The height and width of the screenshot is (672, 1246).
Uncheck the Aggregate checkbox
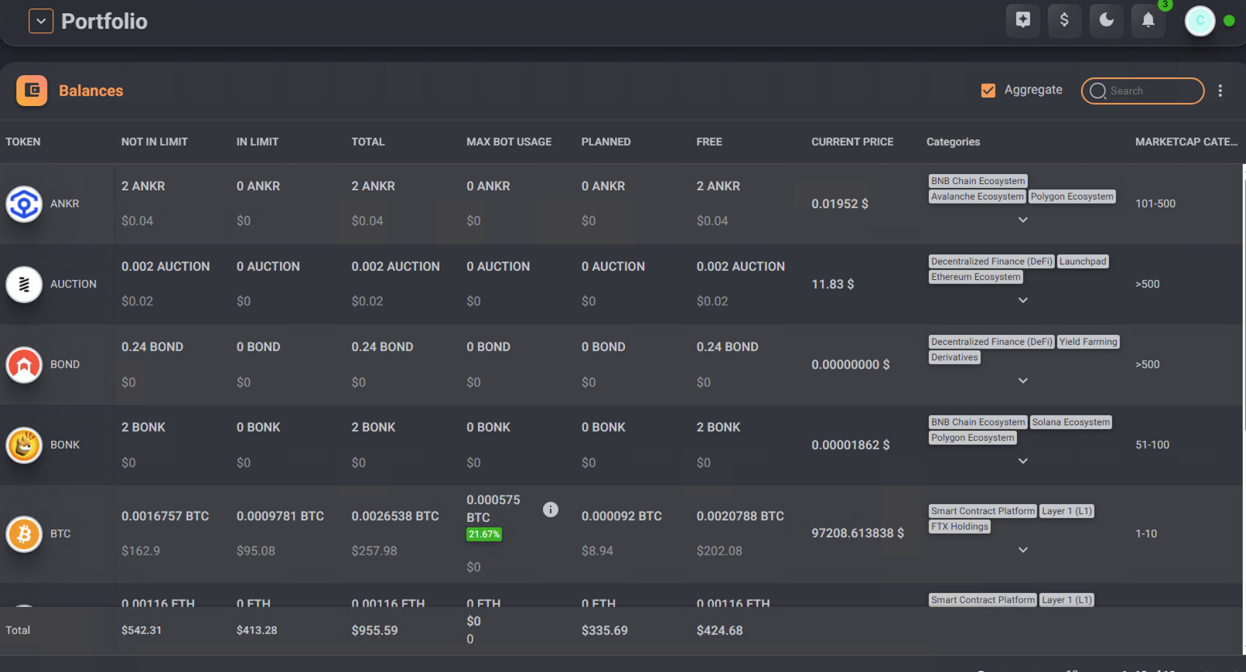click(988, 90)
